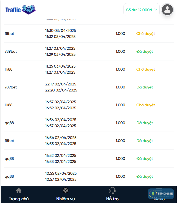Switch to Nhiệm vụ tab
The width and height of the screenshot is (177, 203).
pyautogui.click(x=66, y=199)
